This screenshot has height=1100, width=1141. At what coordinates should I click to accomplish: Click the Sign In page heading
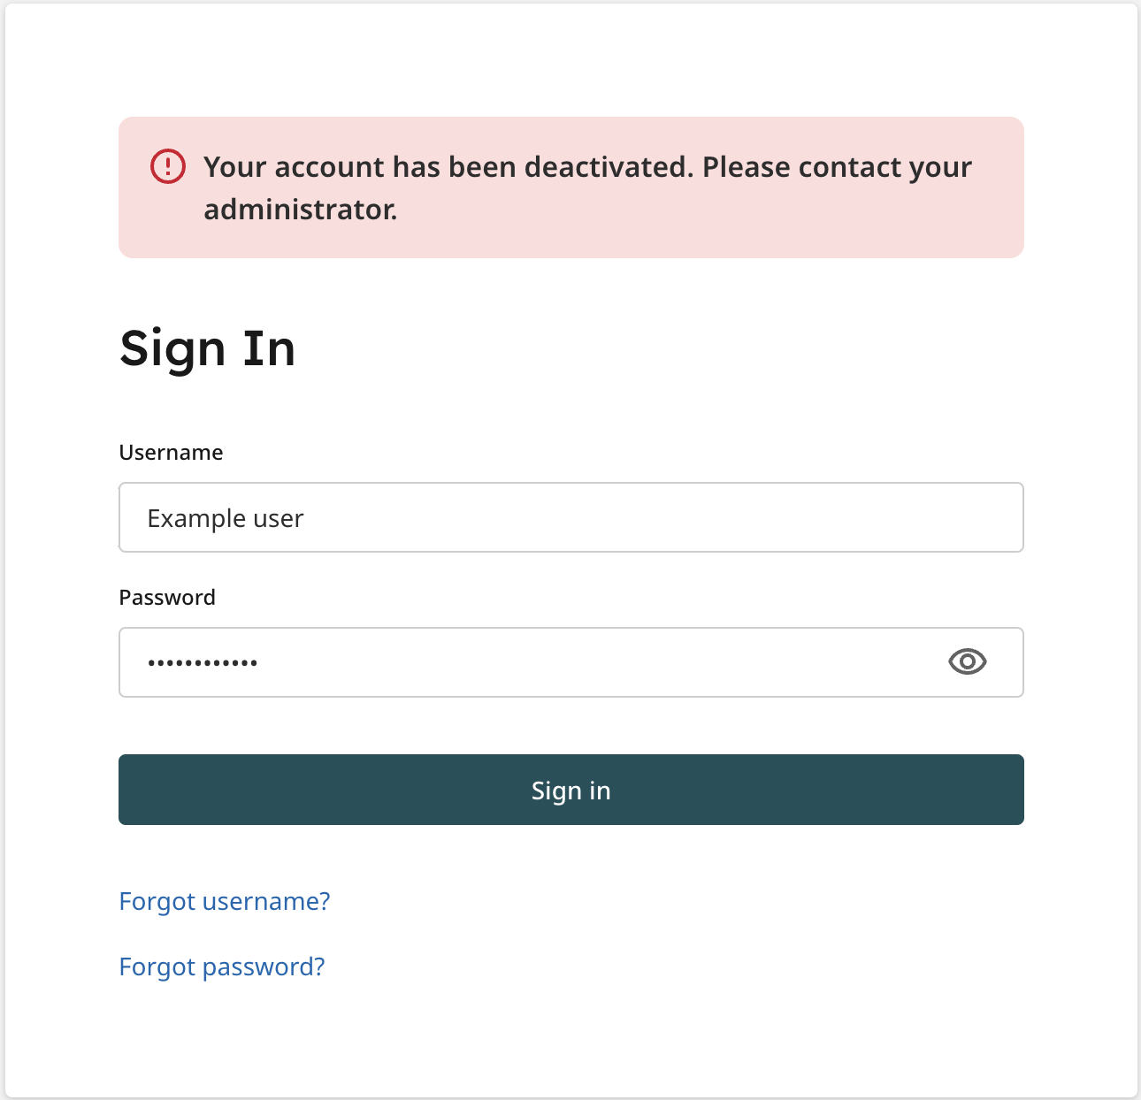click(x=208, y=348)
